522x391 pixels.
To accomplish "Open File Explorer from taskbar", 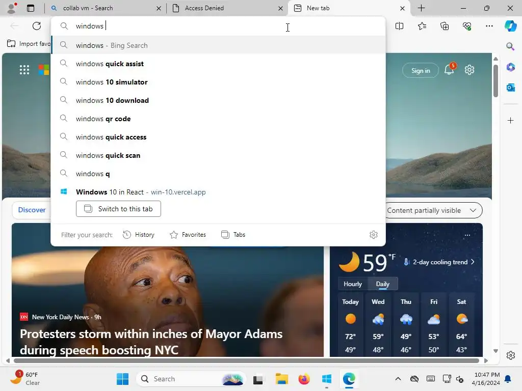I will [x=281, y=379].
